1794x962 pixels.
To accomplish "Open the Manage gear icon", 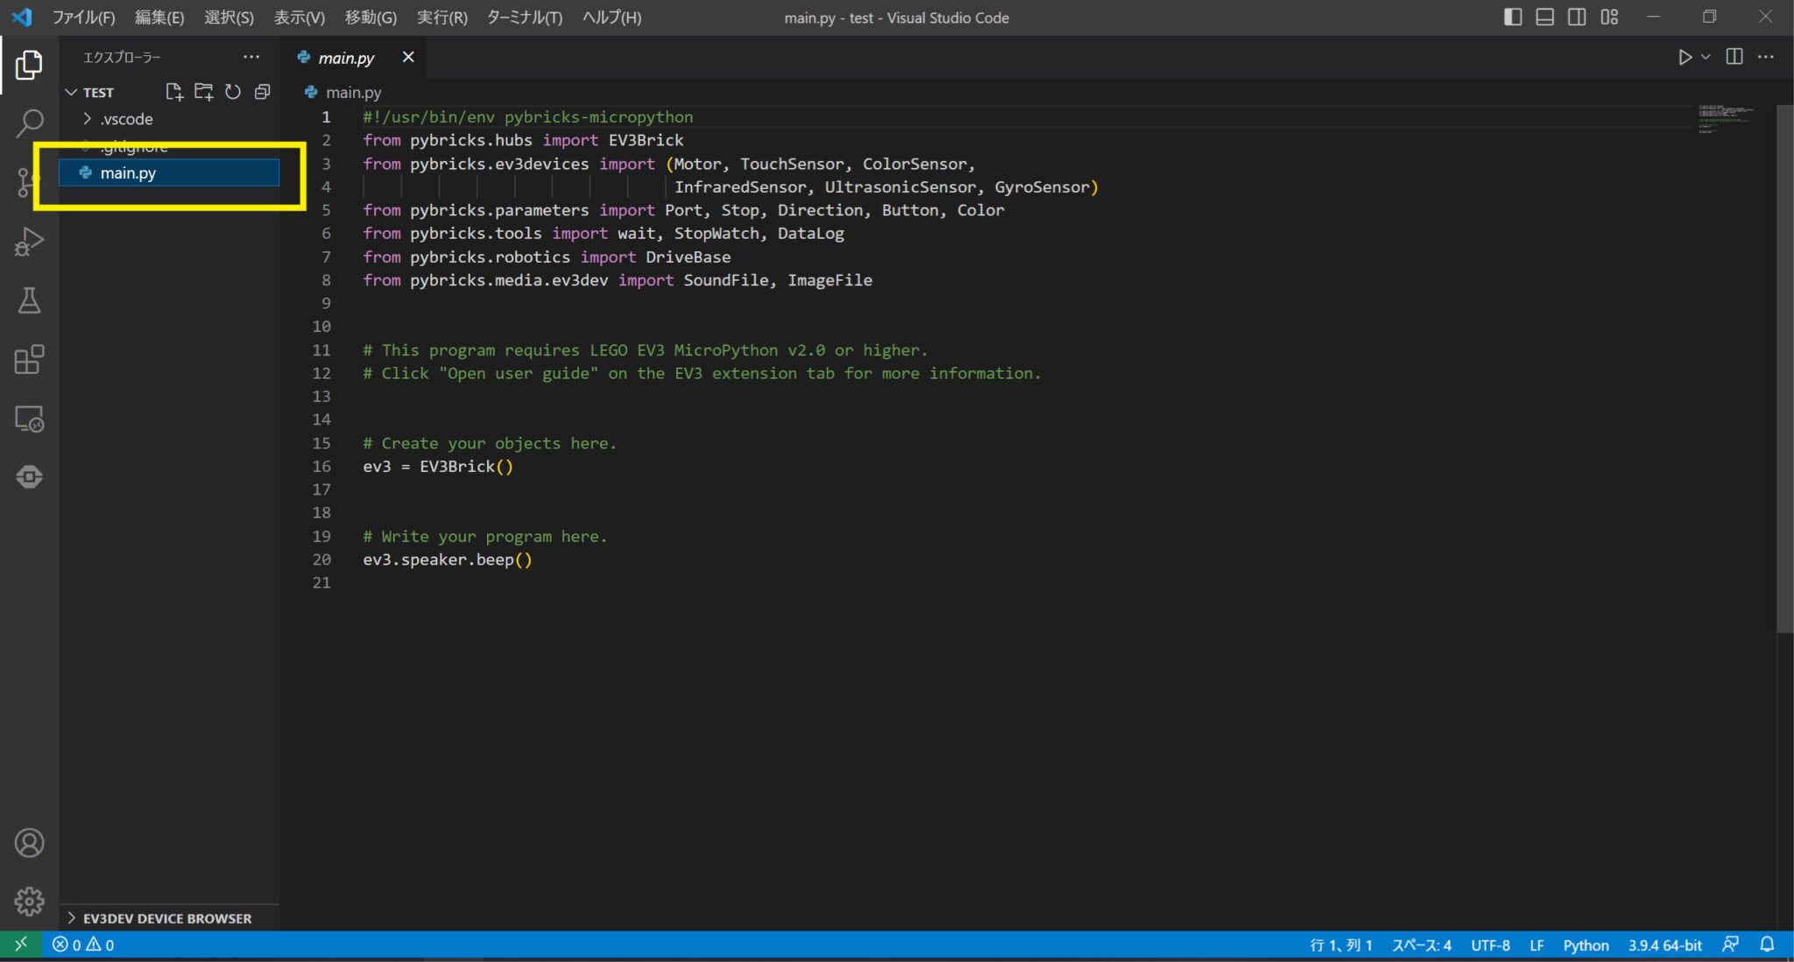I will pyautogui.click(x=29, y=901).
